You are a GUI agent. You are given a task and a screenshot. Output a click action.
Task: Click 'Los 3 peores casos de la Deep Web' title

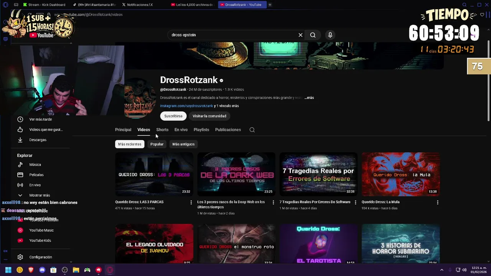click(x=231, y=204)
